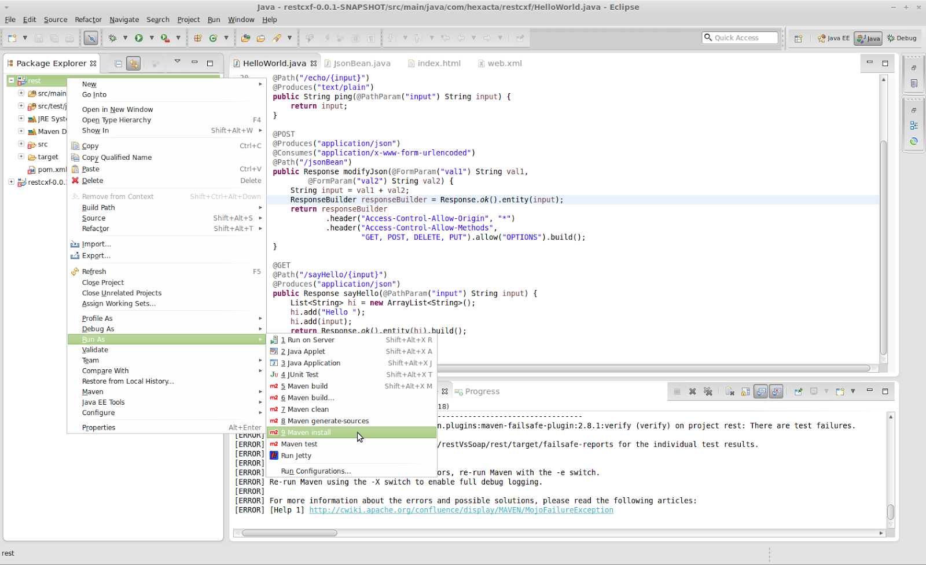Image resolution: width=926 pixels, height=565 pixels.
Task: Select Refresh in the context menu
Action: 167,272
